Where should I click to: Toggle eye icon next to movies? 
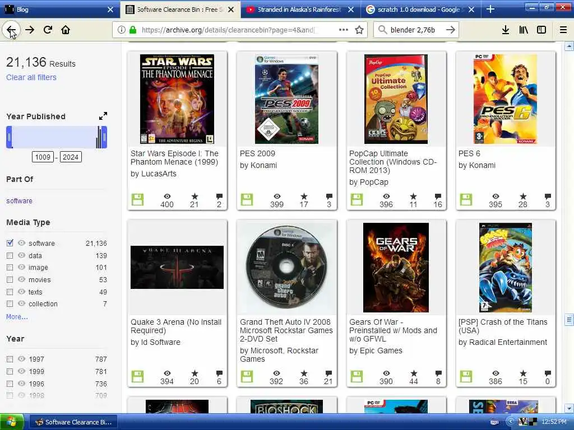pyautogui.click(x=22, y=279)
